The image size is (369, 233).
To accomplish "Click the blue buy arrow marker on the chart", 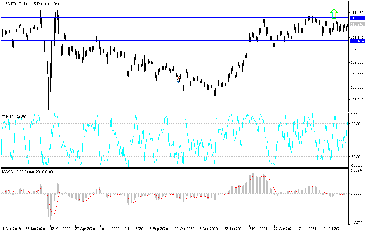I will 178,82.
